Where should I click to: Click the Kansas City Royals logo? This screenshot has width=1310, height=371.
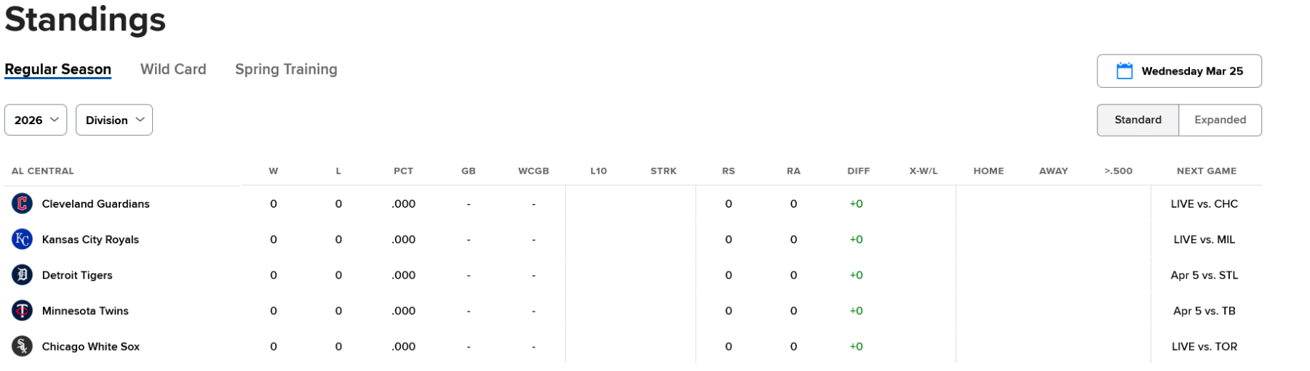coord(22,240)
